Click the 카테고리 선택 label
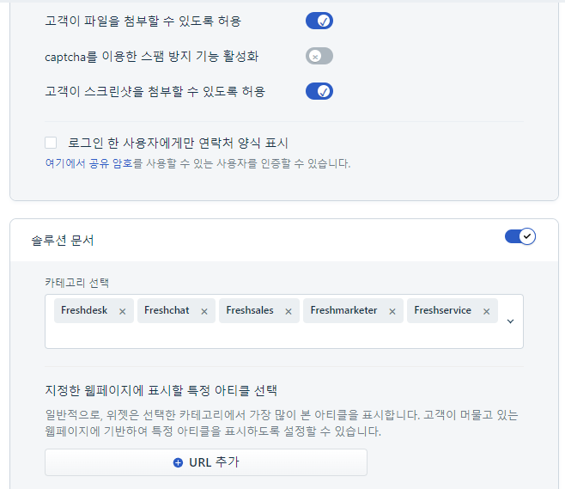 (76, 283)
